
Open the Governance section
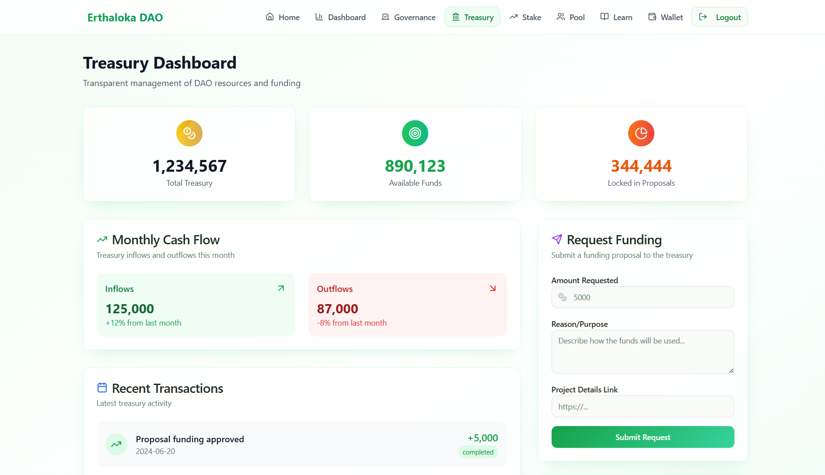pos(408,17)
